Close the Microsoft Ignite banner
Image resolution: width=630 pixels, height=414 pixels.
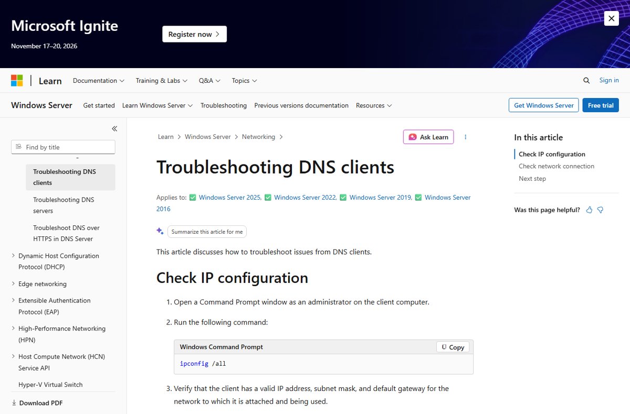coord(611,19)
